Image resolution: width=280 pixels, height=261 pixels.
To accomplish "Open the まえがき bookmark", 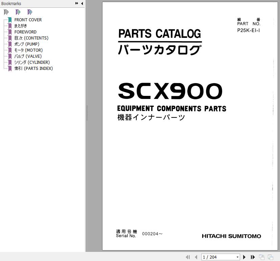I will coord(21,26).
